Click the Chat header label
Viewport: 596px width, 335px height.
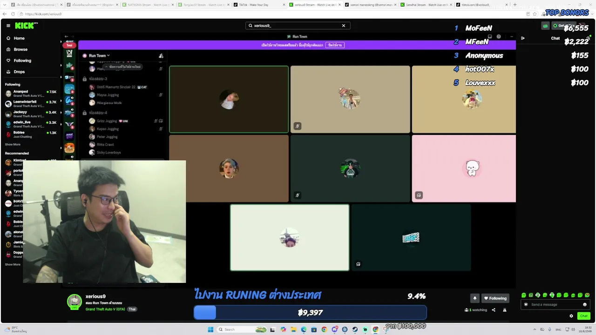555,38
